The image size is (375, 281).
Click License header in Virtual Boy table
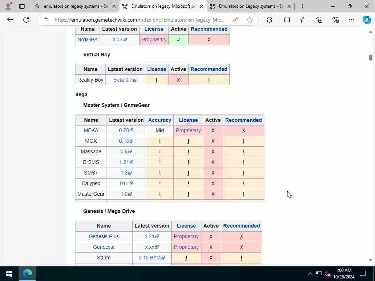click(156, 69)
